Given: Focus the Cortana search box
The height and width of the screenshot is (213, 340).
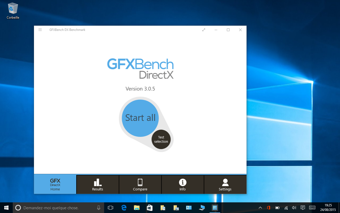Looking at the screenshot, I should pos(58,208).
